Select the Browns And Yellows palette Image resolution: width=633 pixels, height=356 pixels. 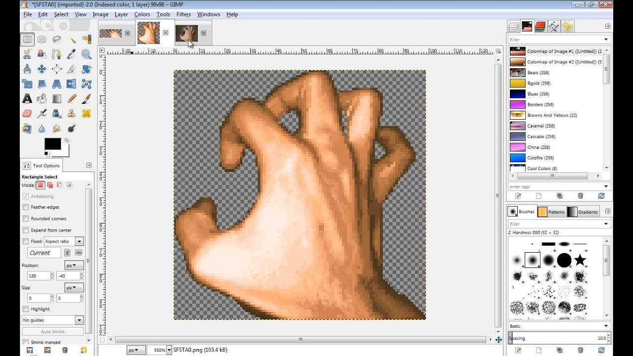coord(556,115)
